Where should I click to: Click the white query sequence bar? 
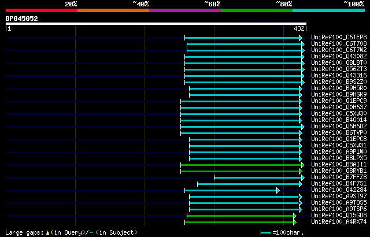click(156, 24)
